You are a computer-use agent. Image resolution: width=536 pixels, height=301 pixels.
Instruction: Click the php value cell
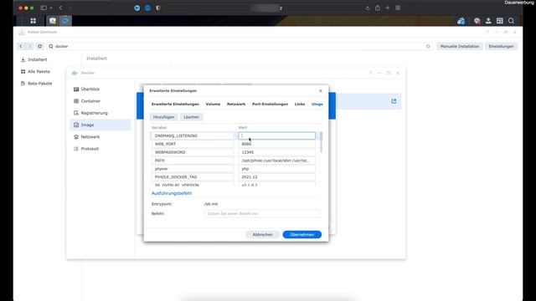(x=276, y=169)
